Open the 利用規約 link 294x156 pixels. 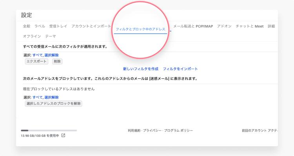134,130
